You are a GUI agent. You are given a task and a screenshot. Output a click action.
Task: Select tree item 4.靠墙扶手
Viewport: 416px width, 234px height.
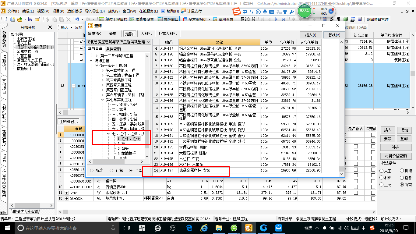127,153
